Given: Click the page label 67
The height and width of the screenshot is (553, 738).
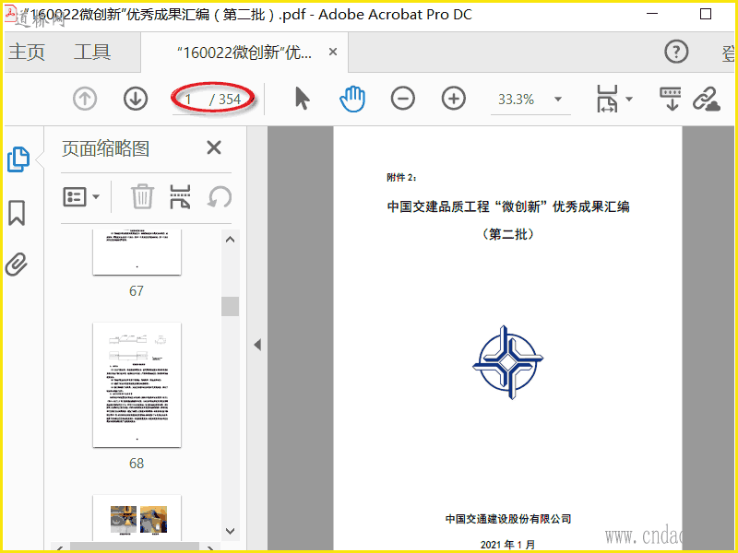Looking at the screenshot, I should click(137, 291).
